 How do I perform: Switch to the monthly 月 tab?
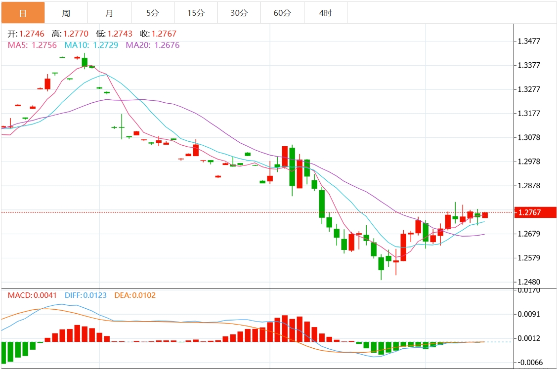[x=109, y=13]
